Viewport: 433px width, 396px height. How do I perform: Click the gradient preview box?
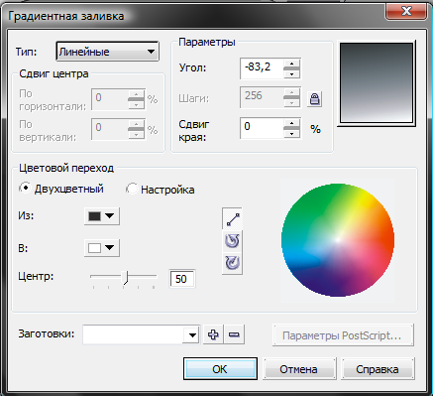click(x=377, y=83)
